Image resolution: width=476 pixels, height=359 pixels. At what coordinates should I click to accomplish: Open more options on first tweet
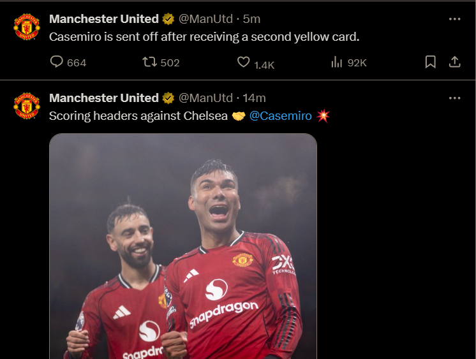(x=454, y=19)
